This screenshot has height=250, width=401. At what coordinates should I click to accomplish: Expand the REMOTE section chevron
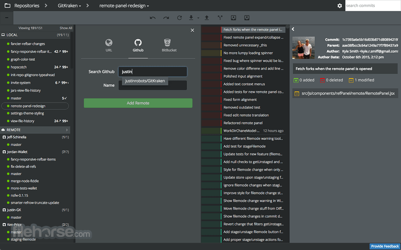pos(67,130)
